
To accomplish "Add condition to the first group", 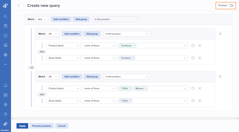I will coord(72,34).
